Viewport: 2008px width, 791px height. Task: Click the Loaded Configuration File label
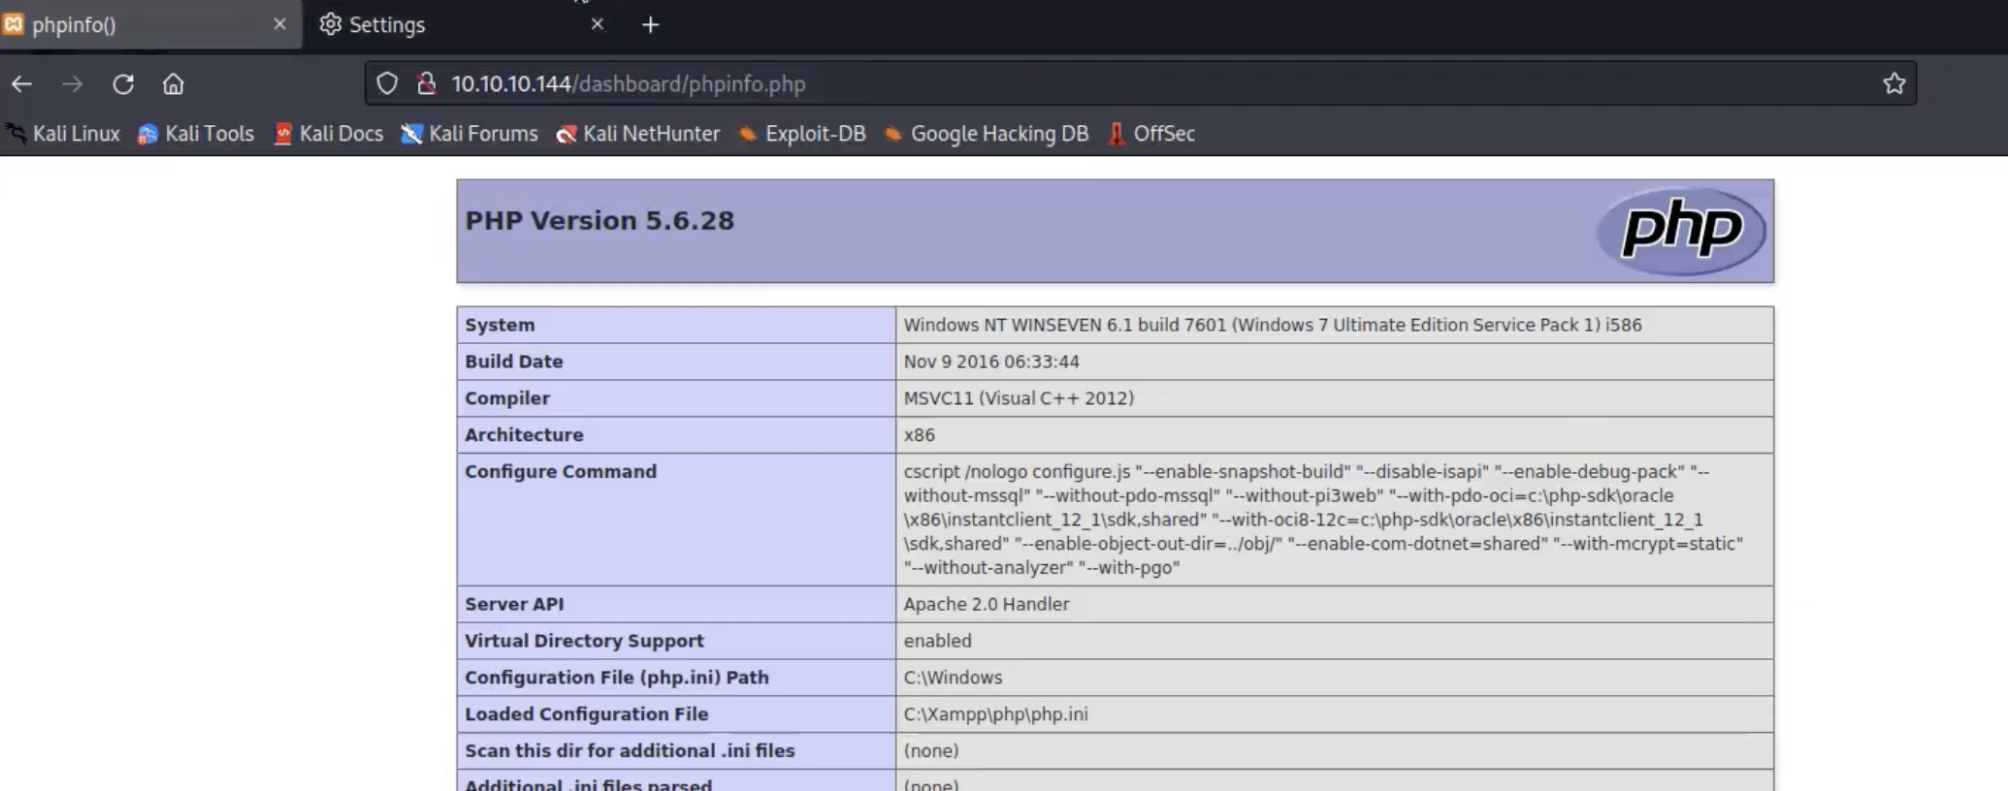tap(587, 714)
